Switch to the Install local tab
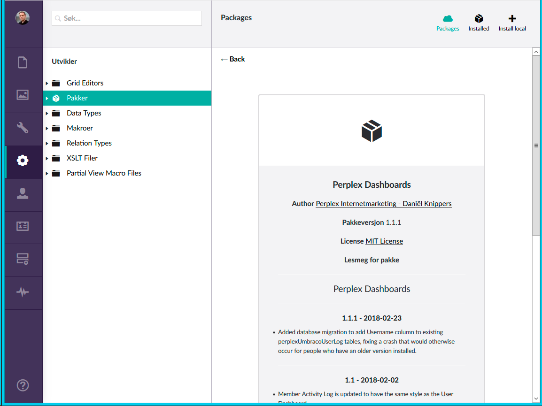The height and width of the screenshot is (406, 542). point(512,23)
